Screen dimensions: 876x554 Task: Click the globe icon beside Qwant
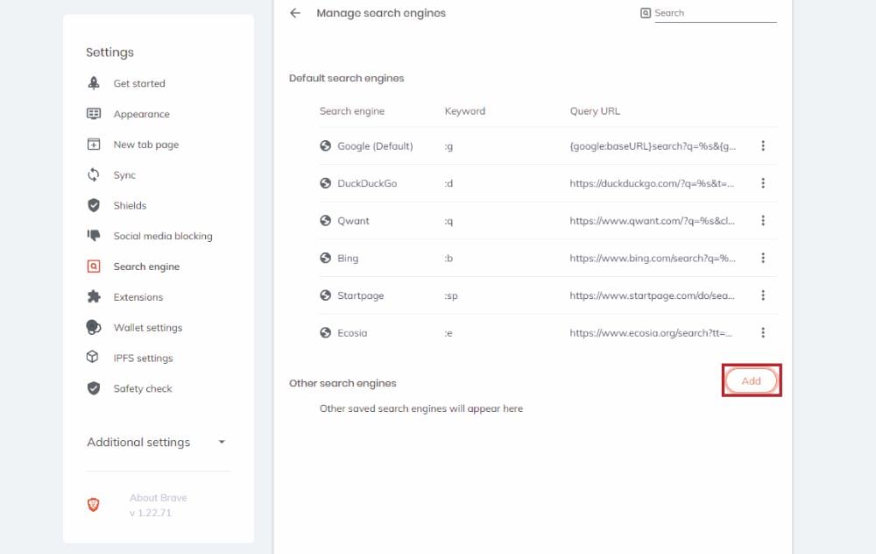click(x=325, y=220)
